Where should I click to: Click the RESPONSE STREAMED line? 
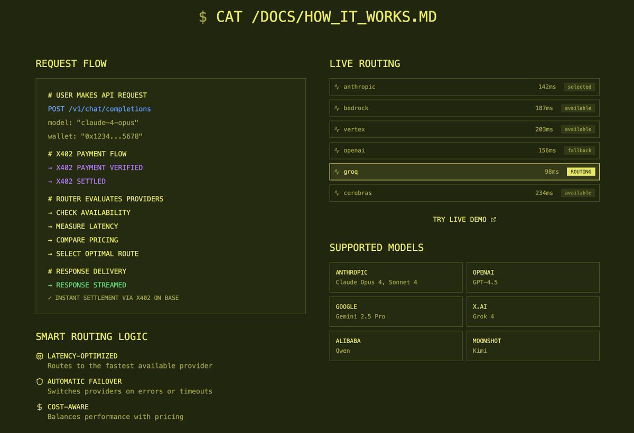click(87, 285)
